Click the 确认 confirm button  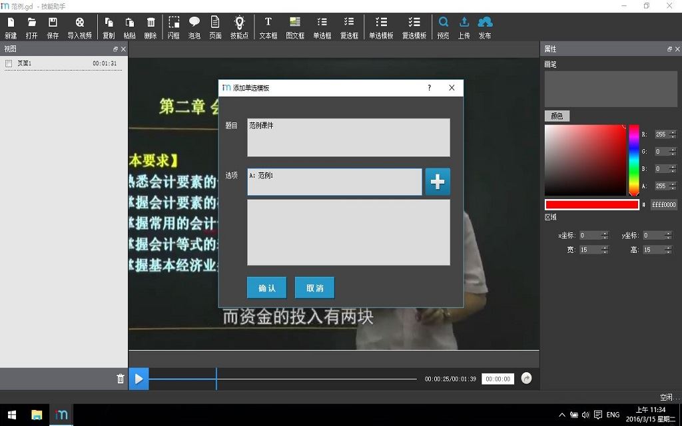[266, 288]
